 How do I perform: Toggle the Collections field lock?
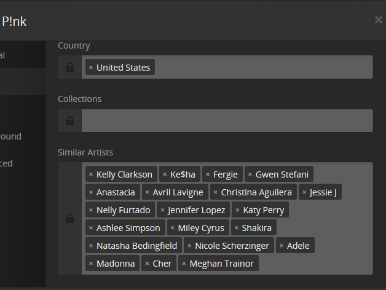(69, 121)
